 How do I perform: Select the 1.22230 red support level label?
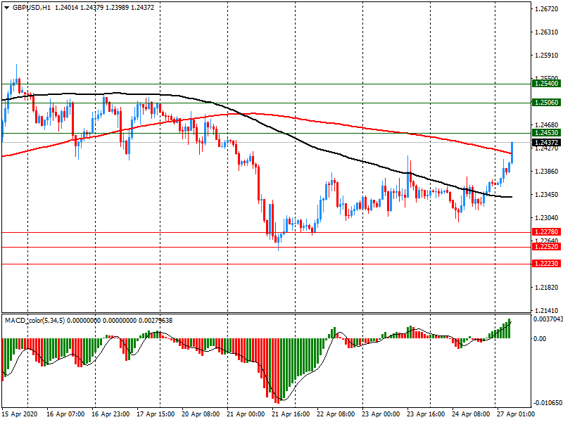(x=547, y=263)
